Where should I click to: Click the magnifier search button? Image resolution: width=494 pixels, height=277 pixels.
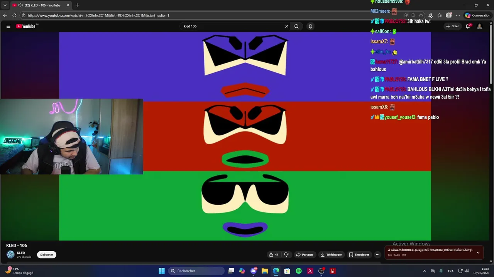pyautogui.click(x=296, y=26)
